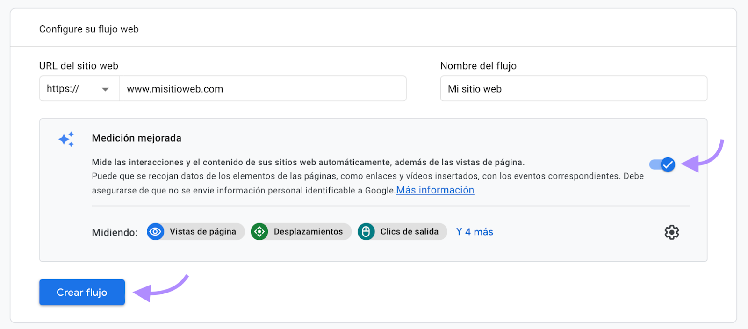Open the Más información link
This screenshot has width=748, height=329.
[x=435, y=190]
